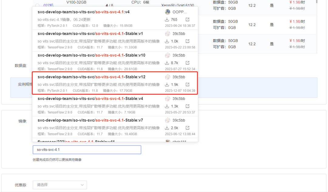Select the 027机 machine radio button
This screenshot has width=328, height=192.
coord(37,5)
